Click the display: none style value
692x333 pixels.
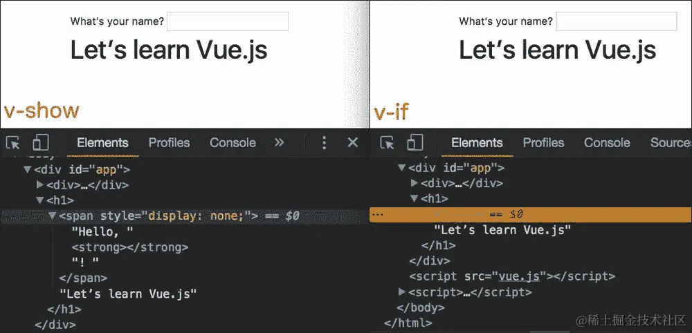(x=197, y=216)
